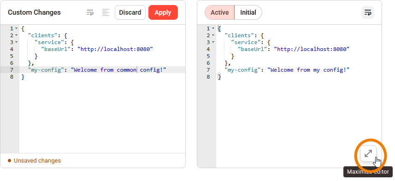
Task: Click the format document icon beside Discard
Action: pyautogui.click(x=106, y=12)
